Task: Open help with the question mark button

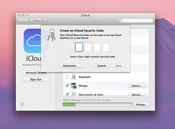Action: coord(22,105)
